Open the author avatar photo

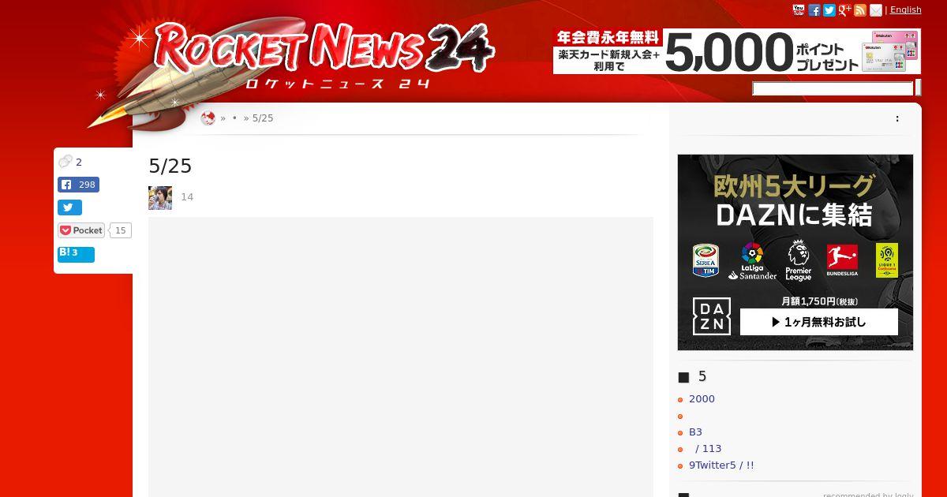pyautogui.click(x=160, y=197)
